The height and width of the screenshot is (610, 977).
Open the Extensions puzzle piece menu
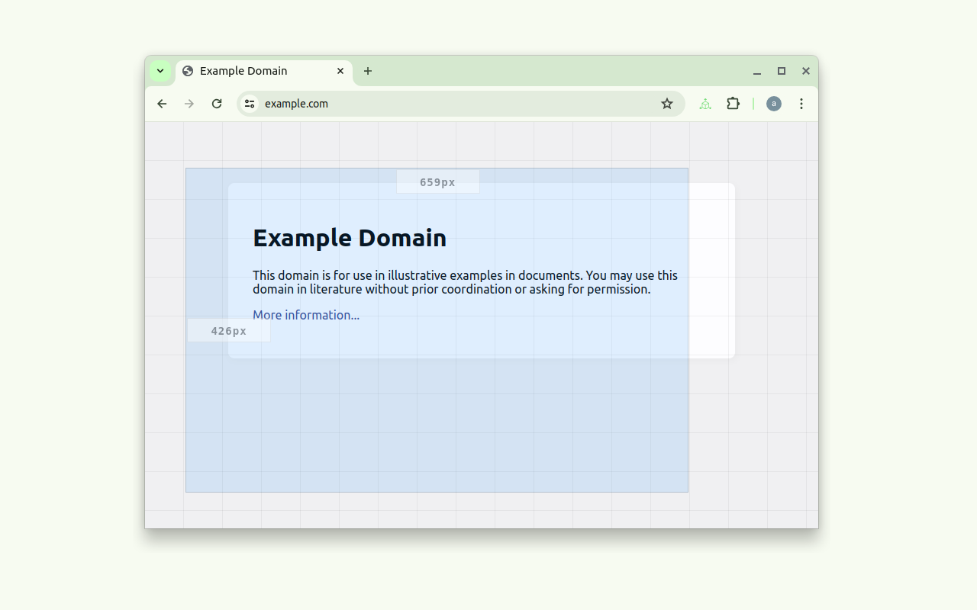[733, 104]
